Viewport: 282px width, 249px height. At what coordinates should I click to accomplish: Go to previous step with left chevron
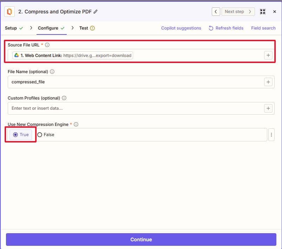click(x=216, y=12)
